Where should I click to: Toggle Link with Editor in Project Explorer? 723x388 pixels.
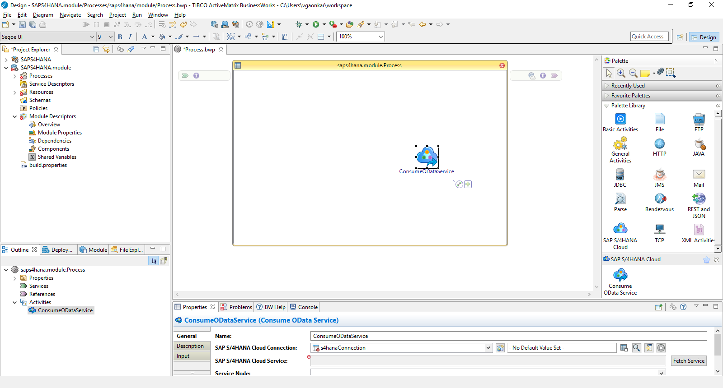106,49
